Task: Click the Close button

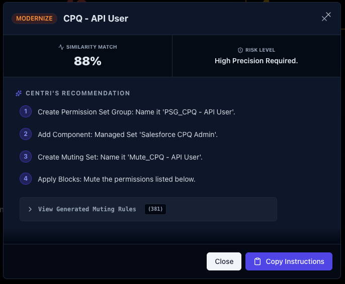Action: (x=224, y=261)
